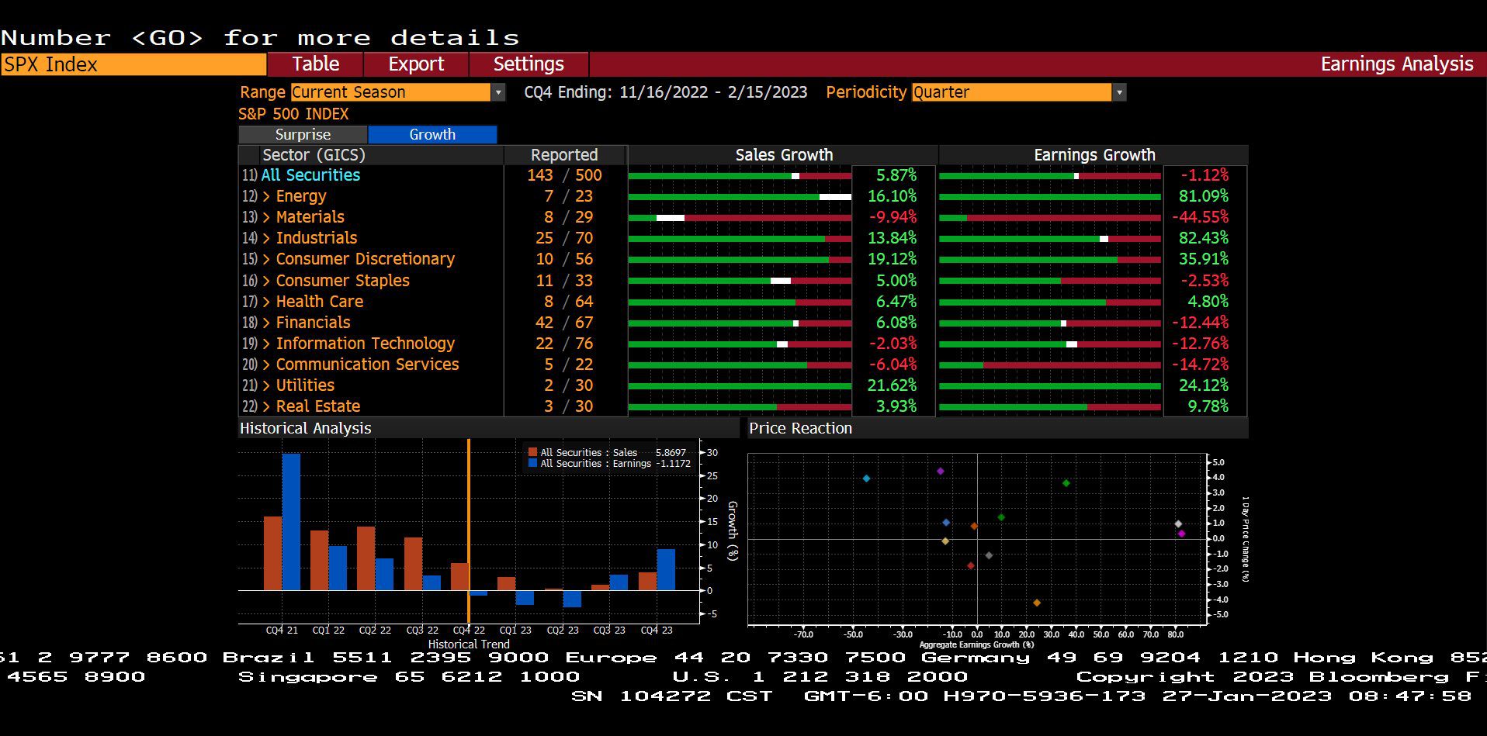Click the Reported column header
Image resolution: width=1487 pixels, height=736 pixels.
pyautogui.click(x=564, y=155)
